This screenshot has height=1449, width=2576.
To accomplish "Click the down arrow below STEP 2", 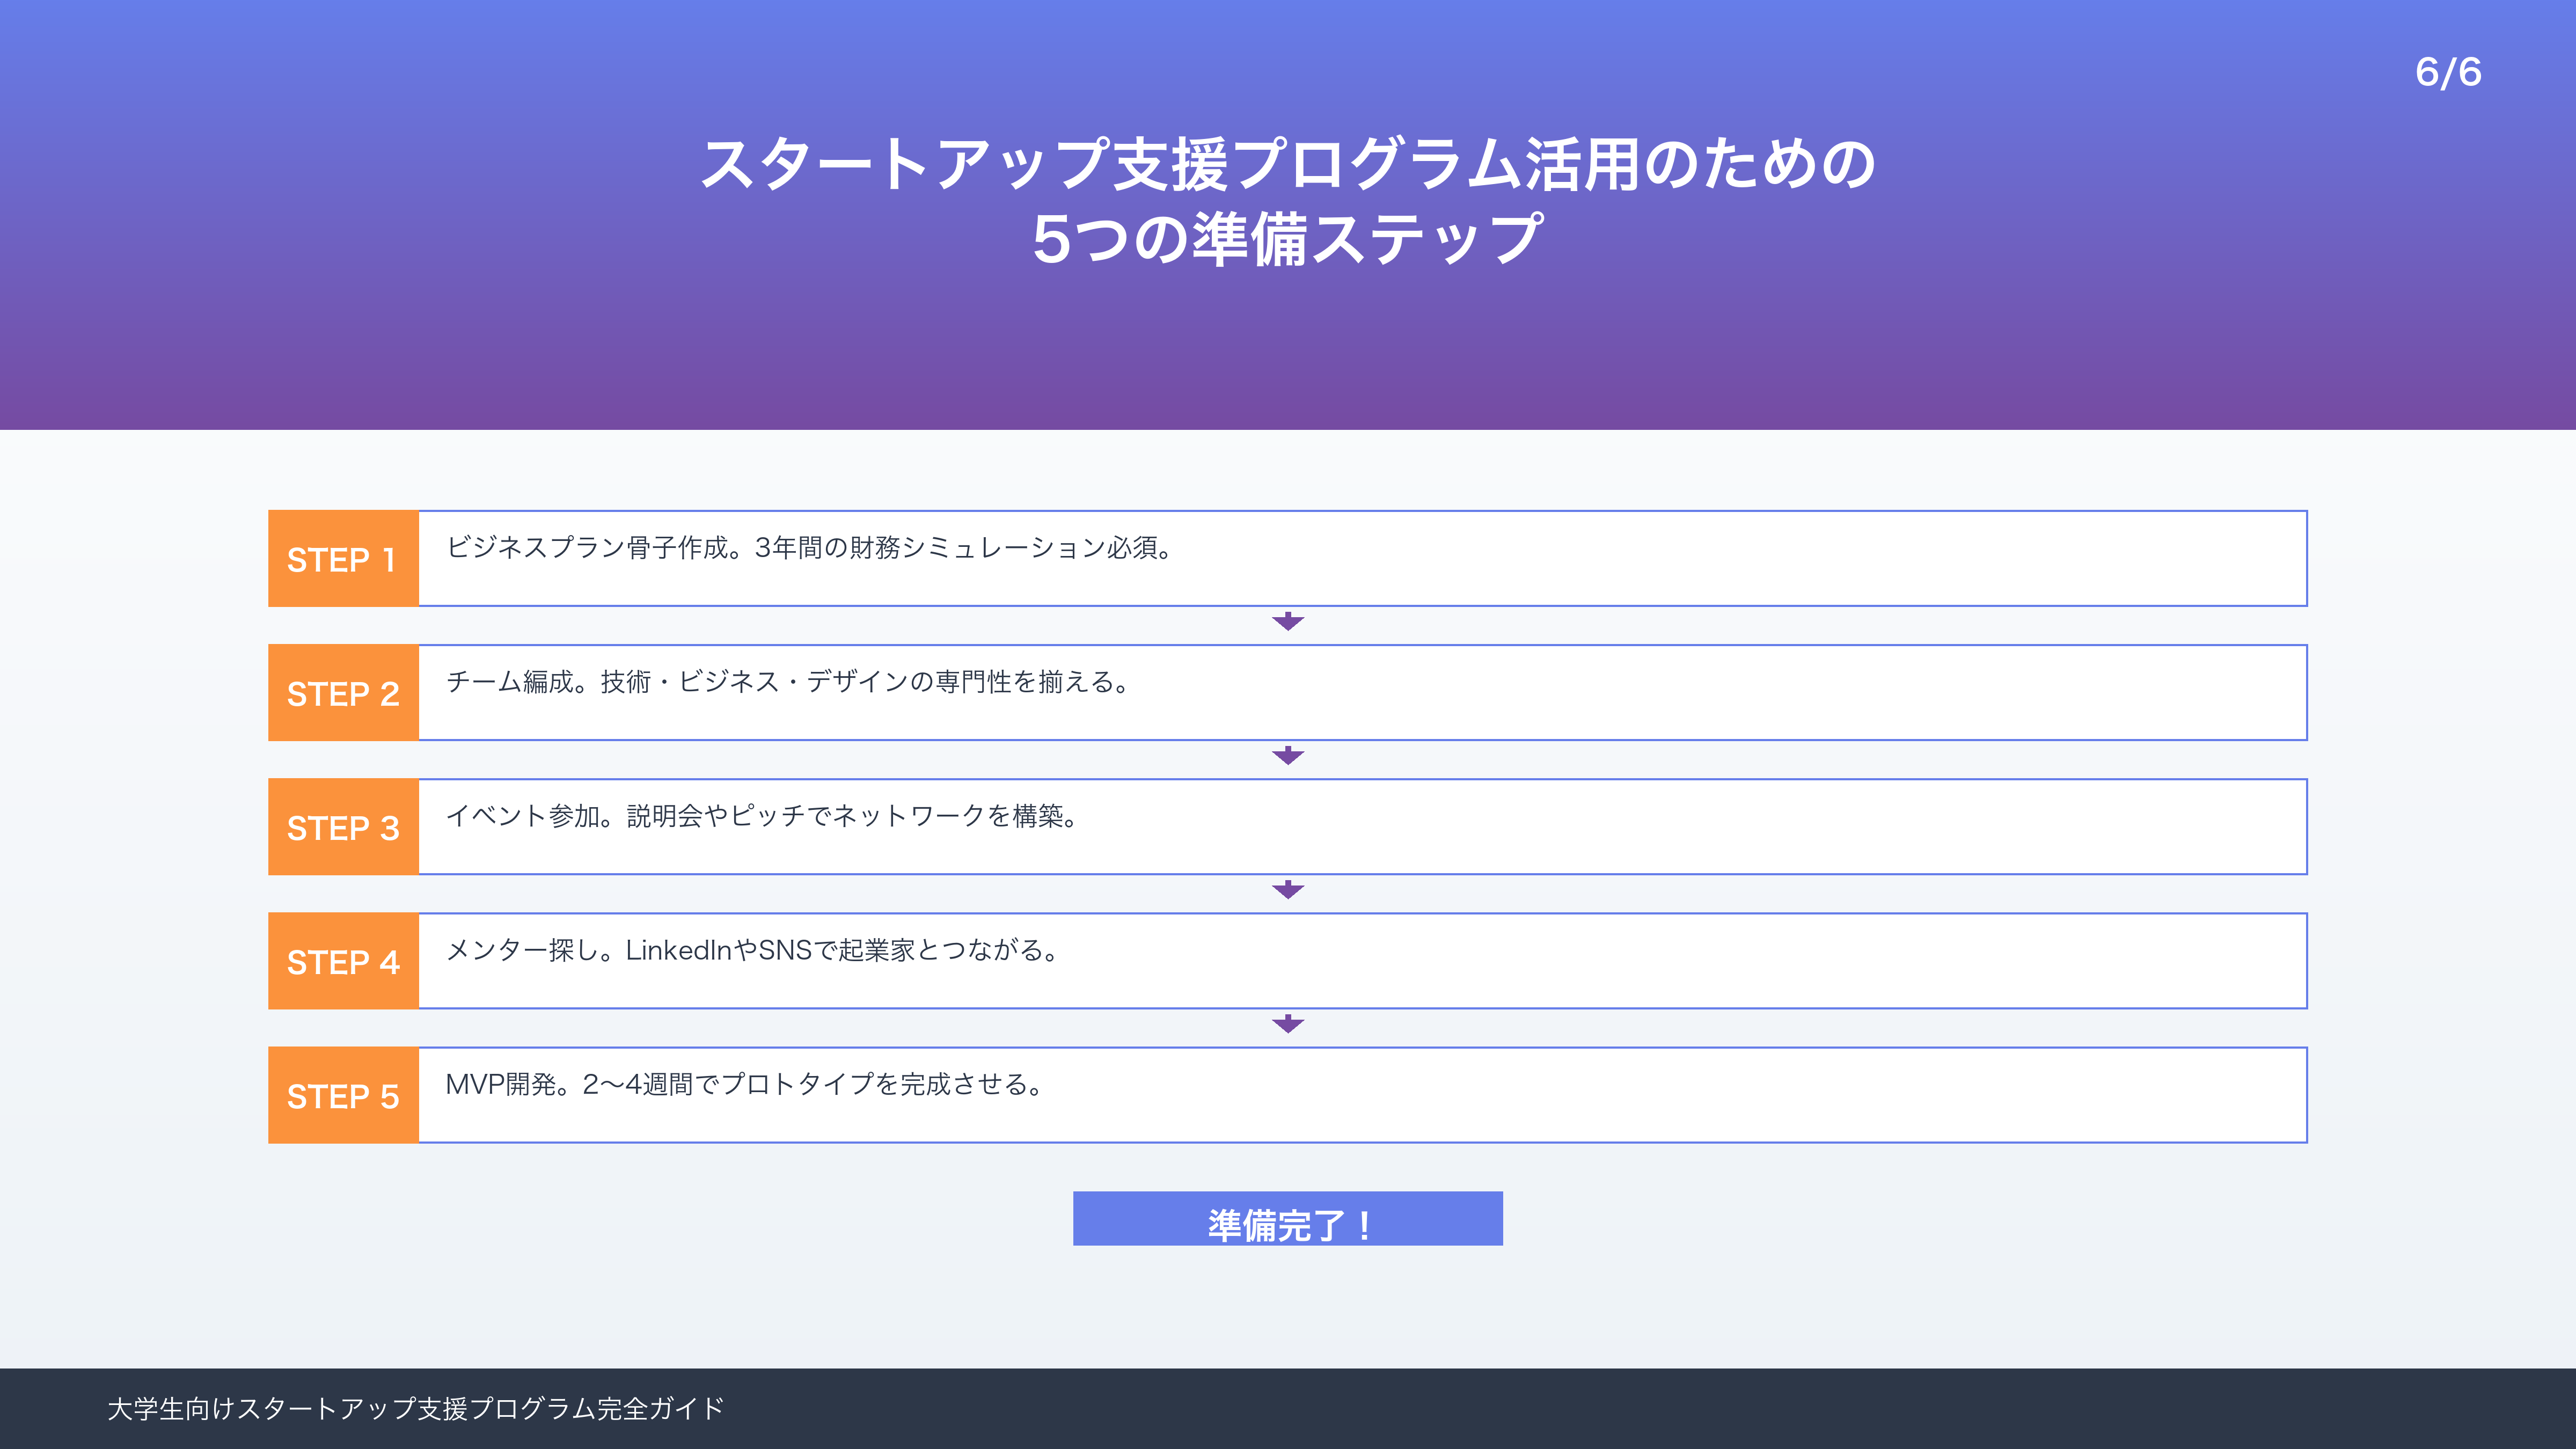I will click(x=1288, y=756).
